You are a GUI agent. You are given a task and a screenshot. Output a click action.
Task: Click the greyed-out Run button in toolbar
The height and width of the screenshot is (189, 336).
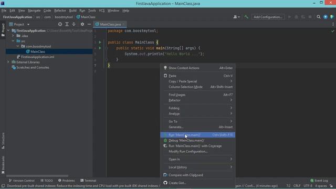(x=289, y=17)
